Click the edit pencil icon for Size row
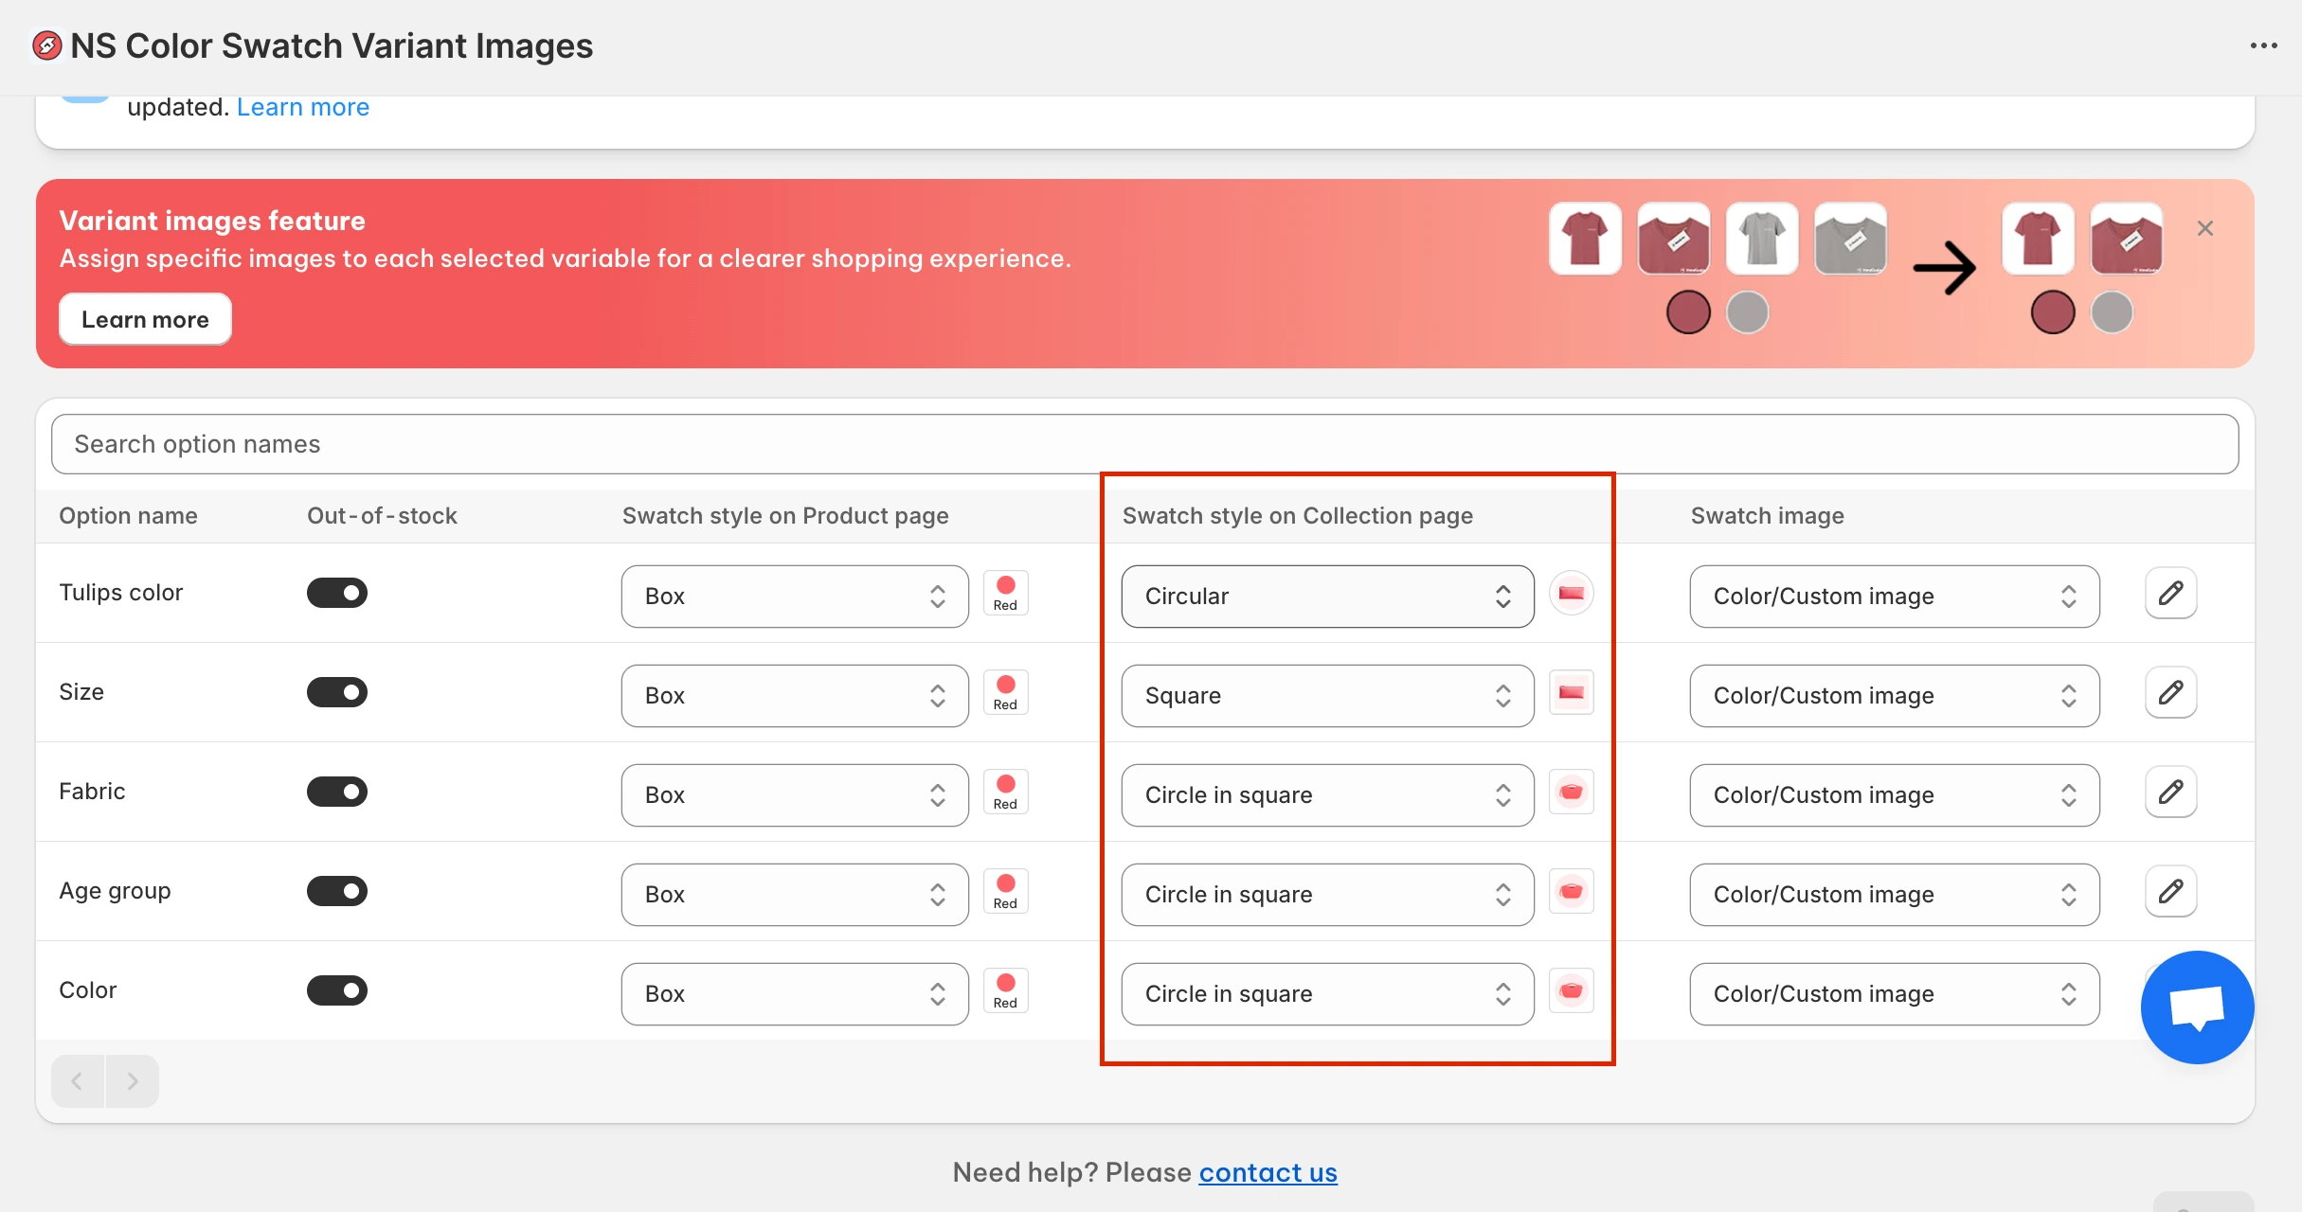The height and width of the screenshot is (1212, 2302). (2170, 693)
